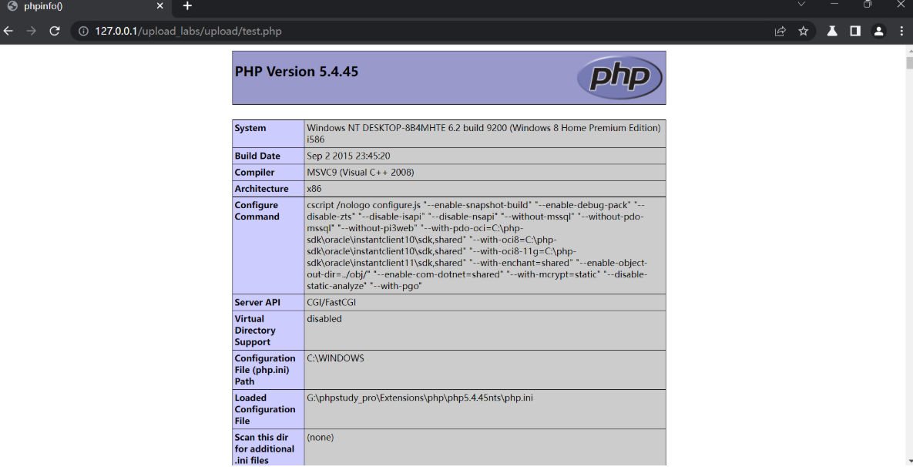Click the 'disabled' value
913x467 pixels.
pyautogui.click(x=324, y=319)
